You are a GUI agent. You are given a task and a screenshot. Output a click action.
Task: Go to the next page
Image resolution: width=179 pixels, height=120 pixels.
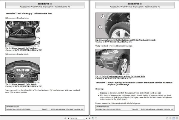click(86, 118)
